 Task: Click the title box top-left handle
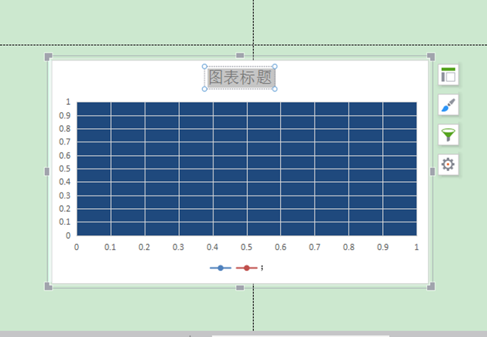click(205, 66)
